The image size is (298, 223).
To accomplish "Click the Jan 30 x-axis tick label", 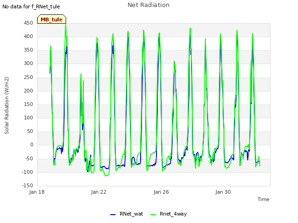I will [x=223, y=192].
